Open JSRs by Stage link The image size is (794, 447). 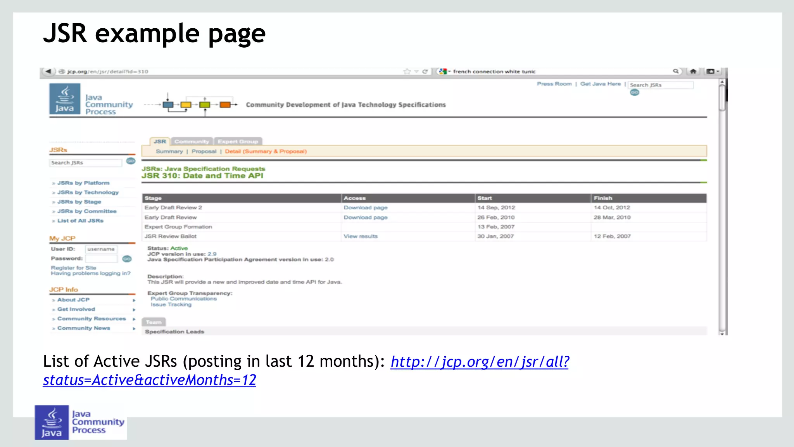coord(79,202)
